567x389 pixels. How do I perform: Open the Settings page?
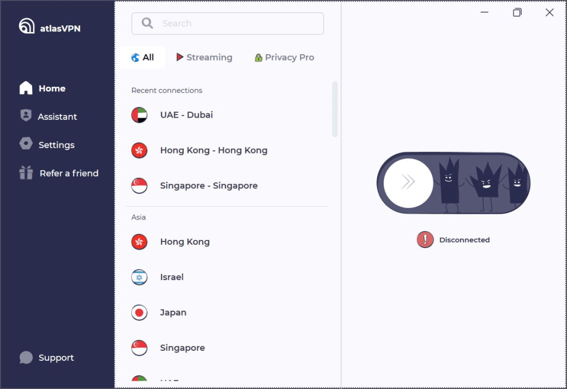pos(47,145)
